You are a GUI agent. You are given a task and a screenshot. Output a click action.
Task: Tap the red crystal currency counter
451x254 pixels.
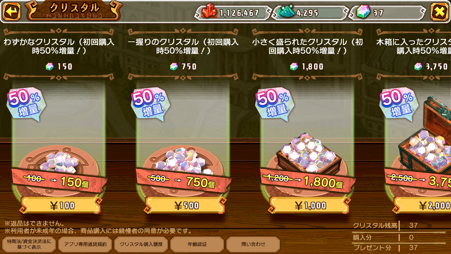coord(233,13)
